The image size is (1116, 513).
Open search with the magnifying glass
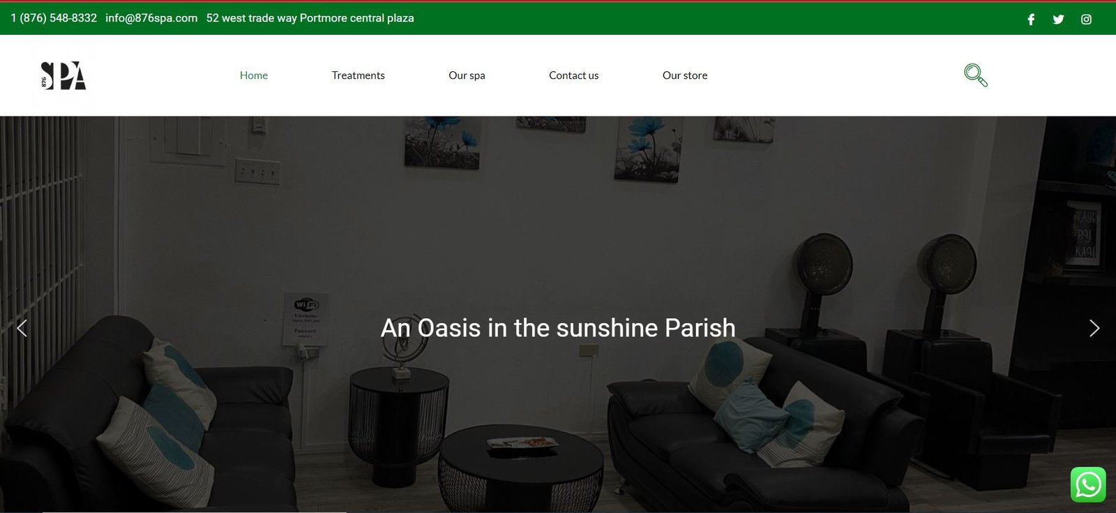coord(975,75)
